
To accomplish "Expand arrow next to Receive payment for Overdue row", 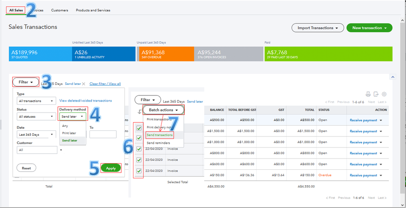I will pyautogui.click(x=381, y=175).
